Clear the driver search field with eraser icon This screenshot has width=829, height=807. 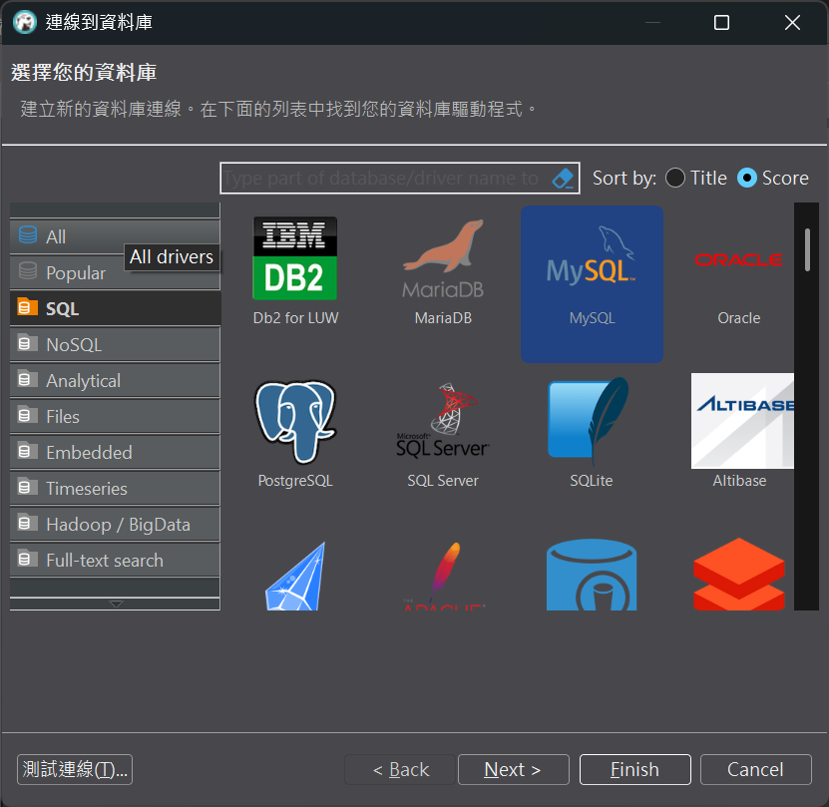coord(563,179)
